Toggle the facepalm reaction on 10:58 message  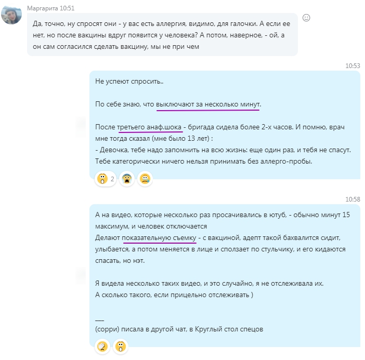(102, 346)
